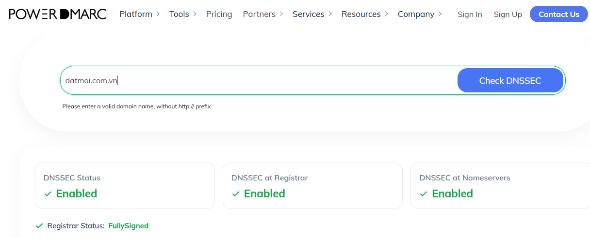Open the Platform menu item
Screen dimensions: 590x238
tap(136, 14)
